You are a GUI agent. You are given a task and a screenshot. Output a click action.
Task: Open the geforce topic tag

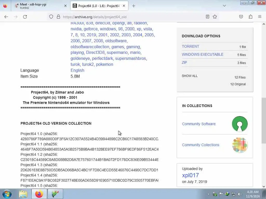coord(91,29)
